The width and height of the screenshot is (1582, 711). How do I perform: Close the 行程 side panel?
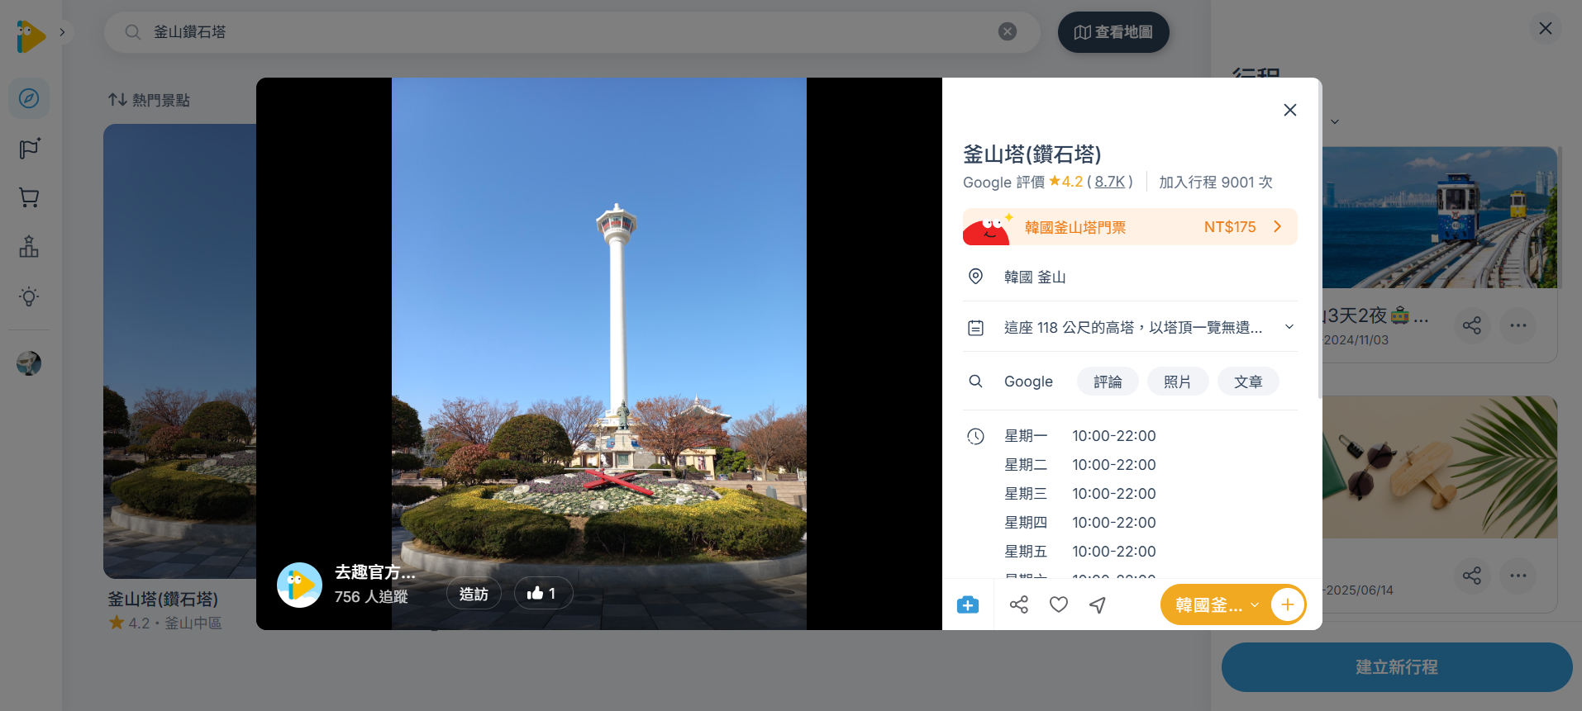click(1546, 29)
